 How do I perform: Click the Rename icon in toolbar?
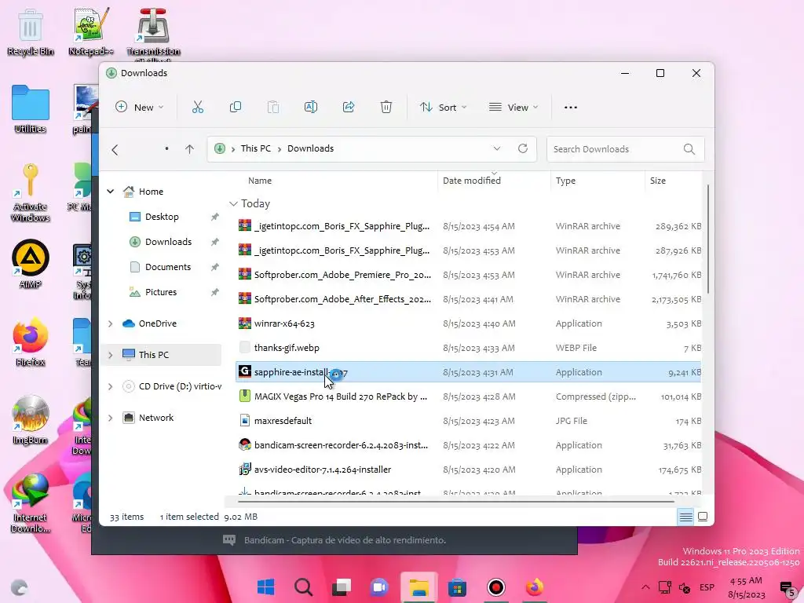coord(311,107)
